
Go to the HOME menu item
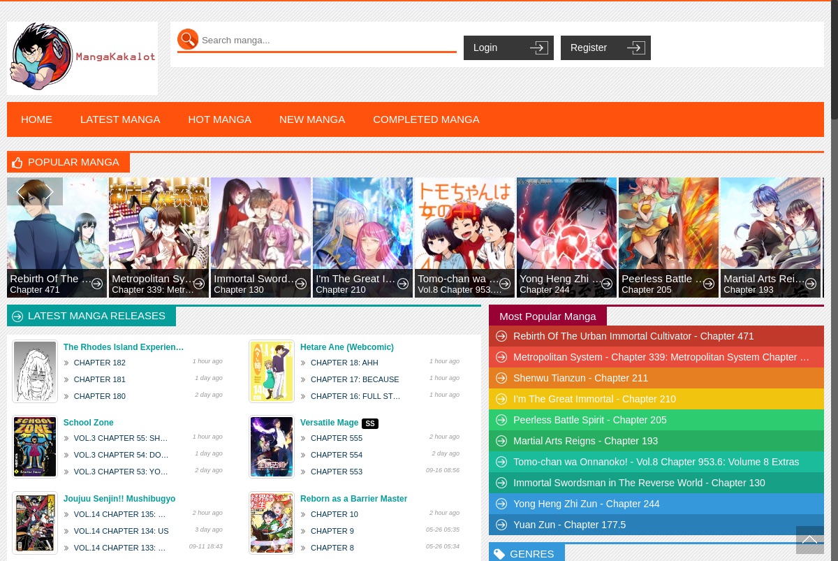(36, 119)
